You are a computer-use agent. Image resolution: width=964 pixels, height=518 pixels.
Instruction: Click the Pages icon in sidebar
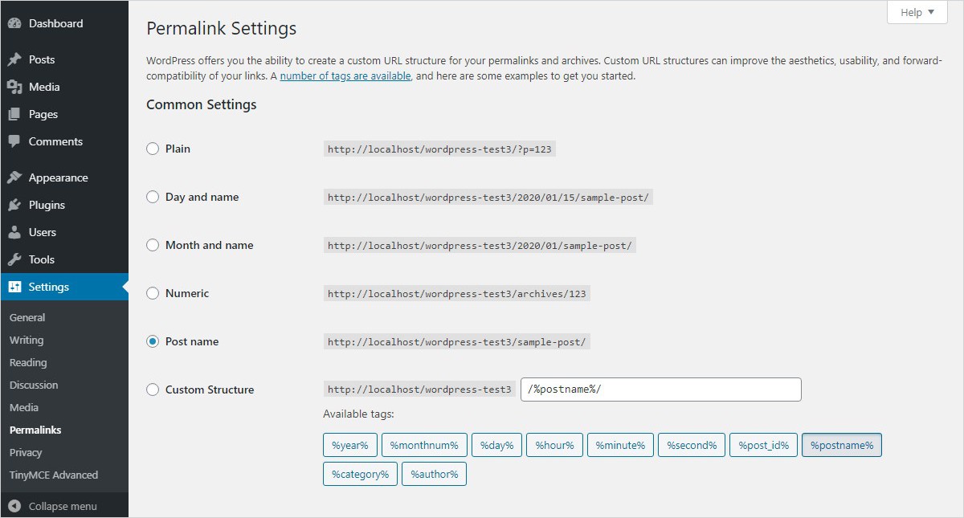pyautogui.click(x=14, y=114)
